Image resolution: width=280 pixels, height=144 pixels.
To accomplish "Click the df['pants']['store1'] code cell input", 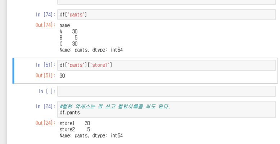I will coord(166,65).
